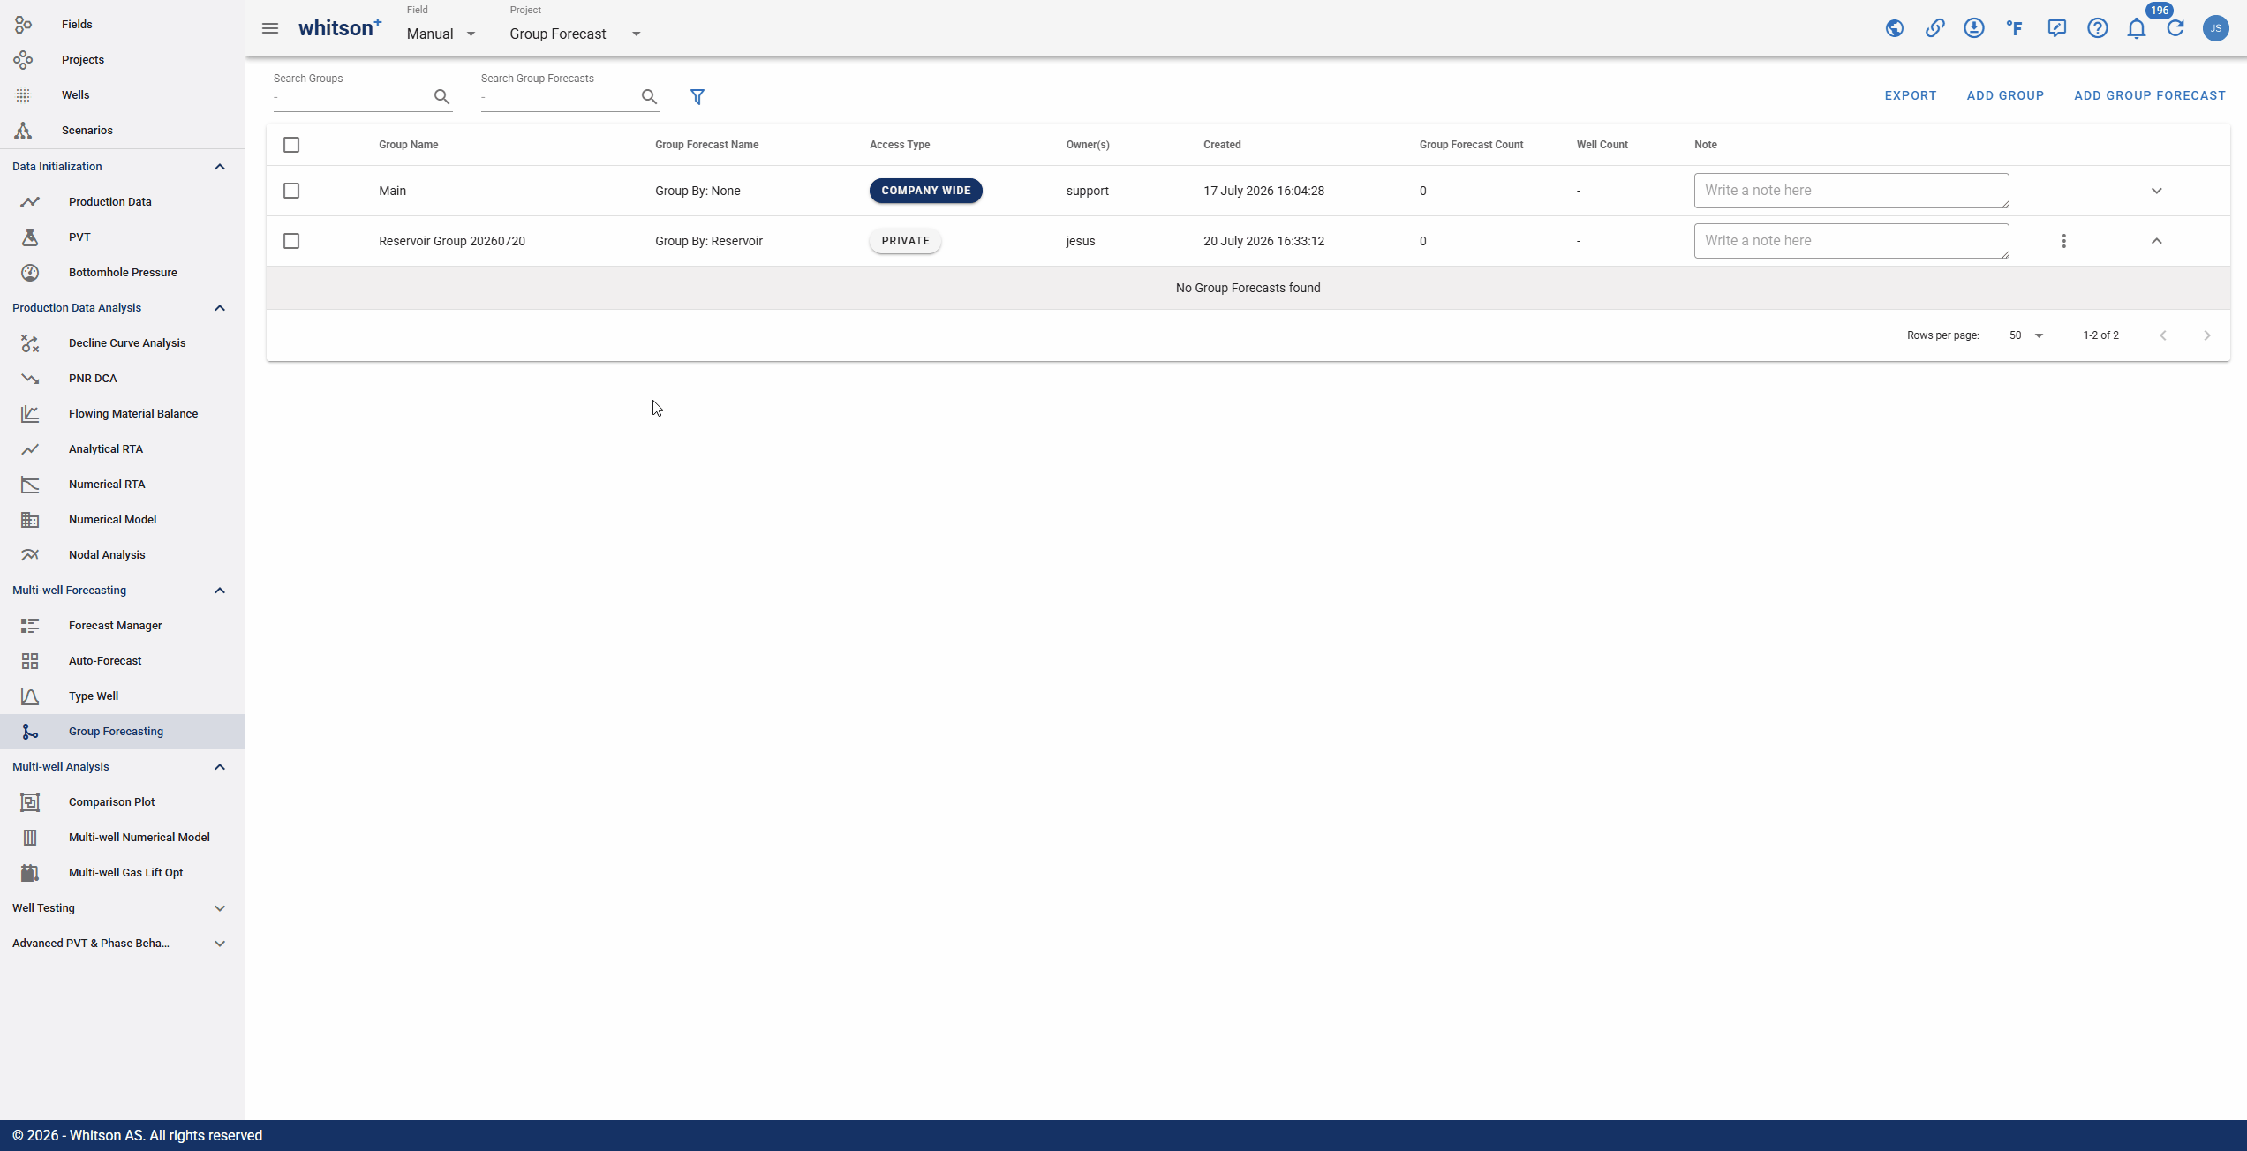The width and height of the screenshot is (2247, 1151).
Task: Click the ADD GROUP button
Action: click(2005, 95)
